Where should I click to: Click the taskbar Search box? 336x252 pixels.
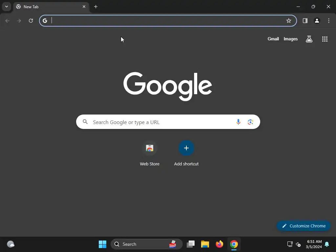tap(146, 244)
